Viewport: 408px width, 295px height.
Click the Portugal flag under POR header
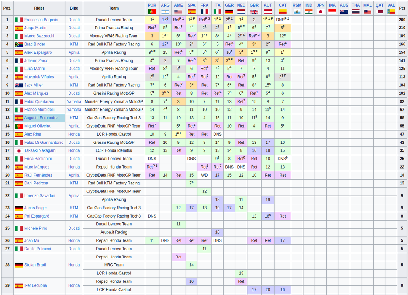click(x=152, y=12)
